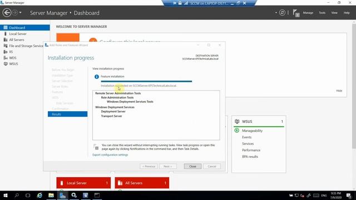Click the Cancel button in the wizard
Viewport: 356px width, 200px height.
coord(211,166)
